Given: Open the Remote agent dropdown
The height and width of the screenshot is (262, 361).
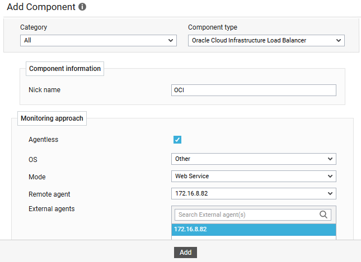Looking at the screenshot, I should pyautogui.click(x=254, y=193).
